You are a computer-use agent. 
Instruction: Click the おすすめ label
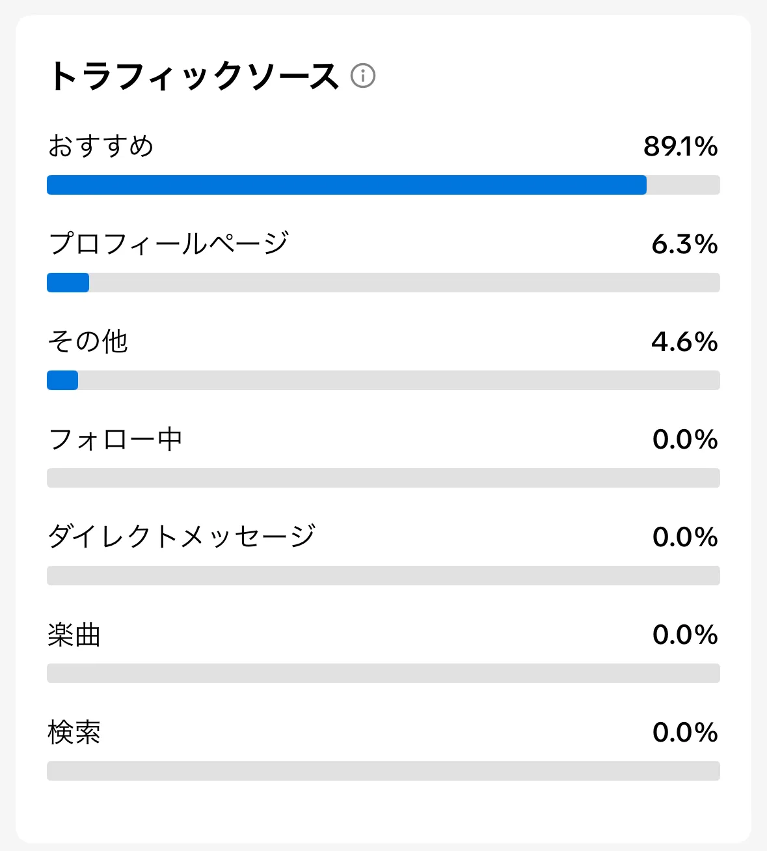(101, 146)
